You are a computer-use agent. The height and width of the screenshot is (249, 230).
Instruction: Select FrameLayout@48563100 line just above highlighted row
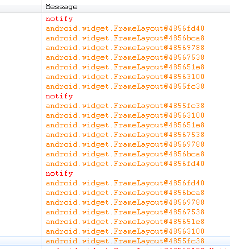[x=125, y=231]
